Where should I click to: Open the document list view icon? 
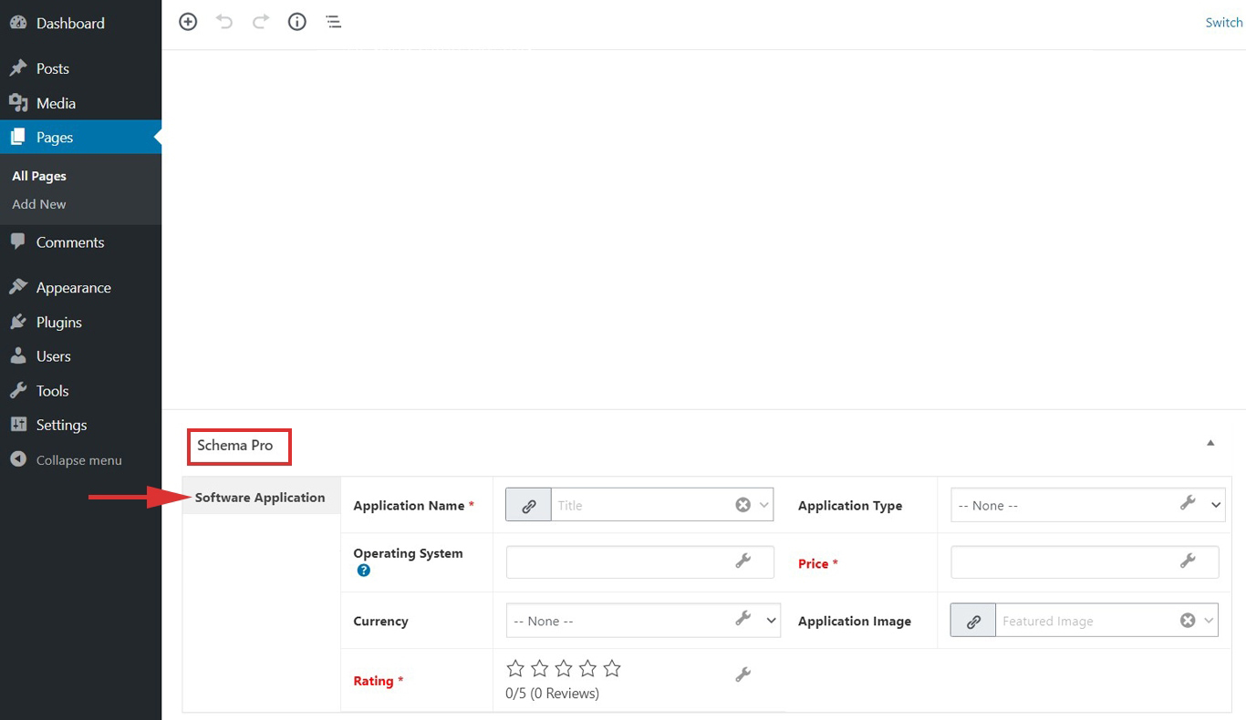click(x=333, y=21)
